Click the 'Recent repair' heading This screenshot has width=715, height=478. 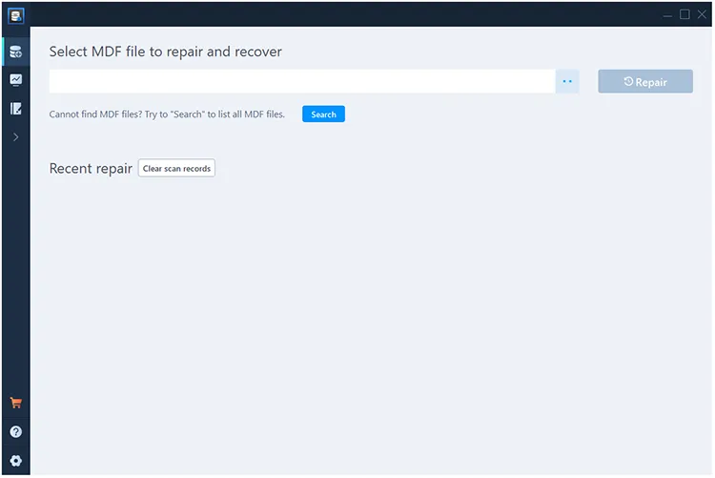(x=91, y=169)
